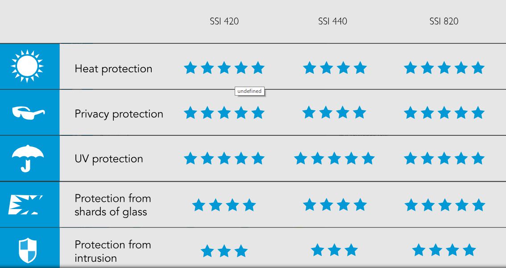
Task: Click Protection from intrusion text
Action: pos(112,251)
